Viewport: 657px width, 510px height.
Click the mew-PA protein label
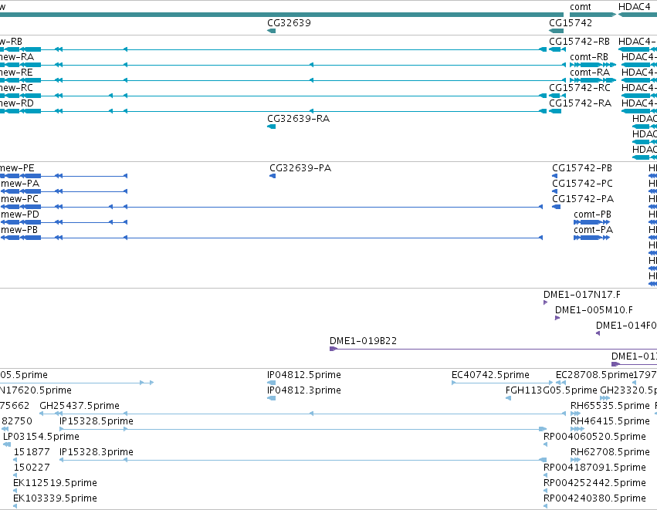pos(20,184)
